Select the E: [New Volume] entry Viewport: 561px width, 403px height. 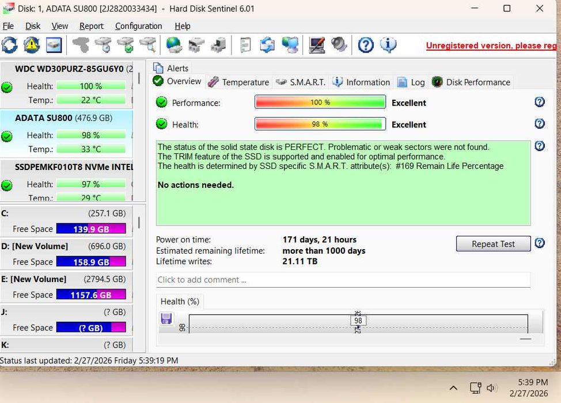pyautogui.click(x=66, y=287)
